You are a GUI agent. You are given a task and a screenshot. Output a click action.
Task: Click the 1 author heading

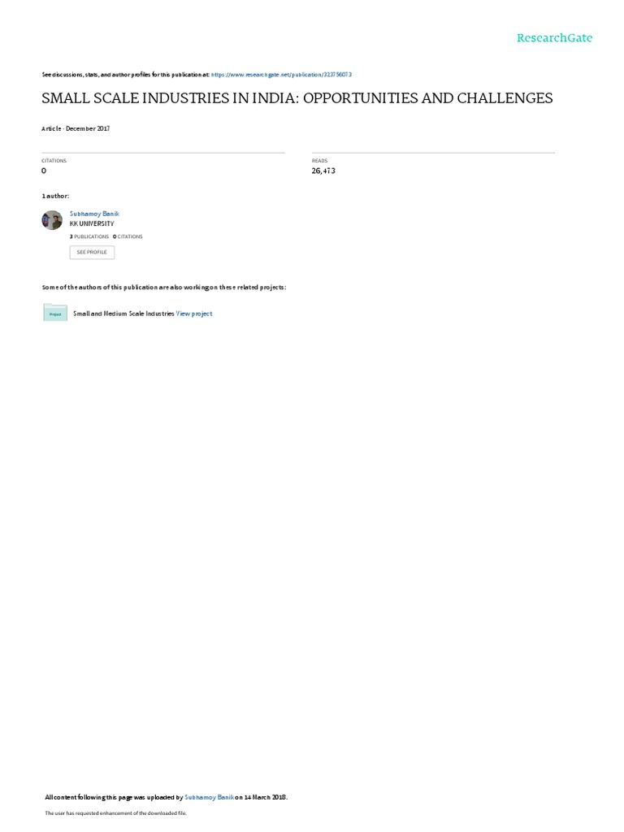pos(55,196)
